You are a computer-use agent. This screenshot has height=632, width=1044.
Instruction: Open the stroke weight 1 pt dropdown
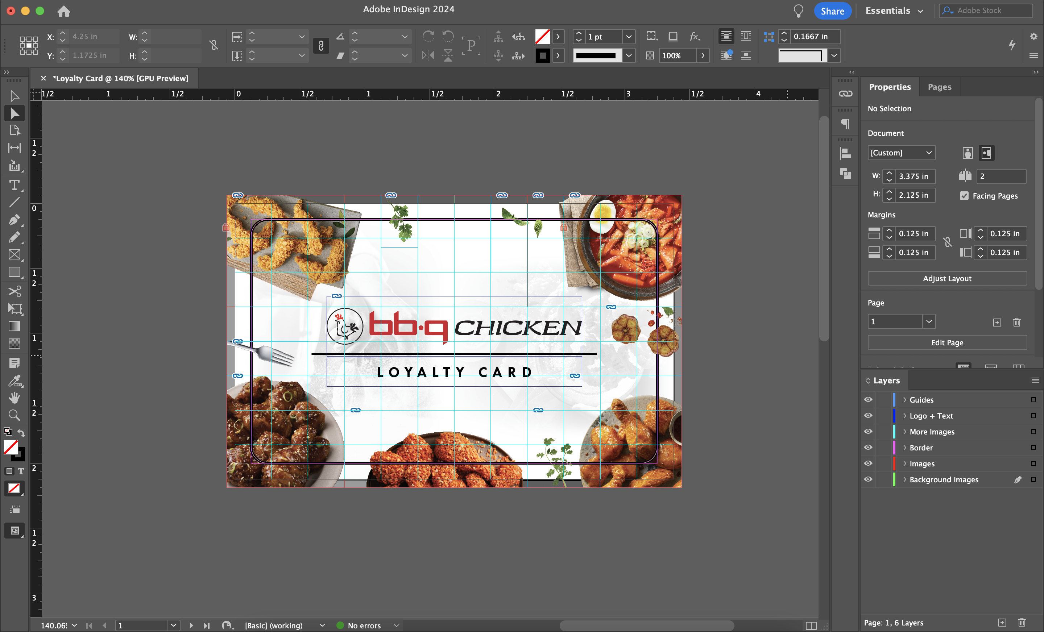point(629,37)
